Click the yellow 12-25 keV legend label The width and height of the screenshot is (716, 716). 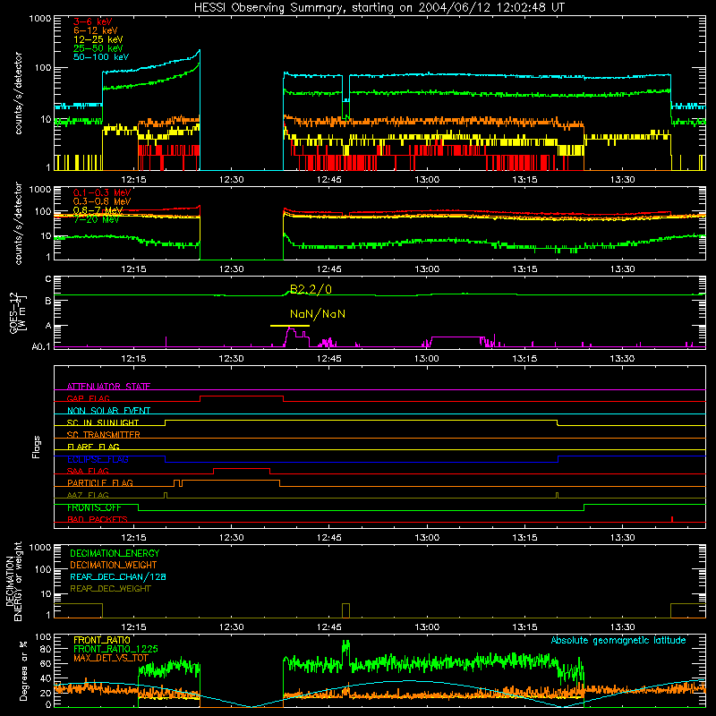(98, 39)
